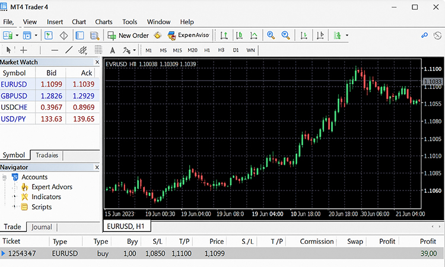This screenshot has width=445, height=267.
Task: Select the trendline drawing tool
Action: click(x=69, y=50)
